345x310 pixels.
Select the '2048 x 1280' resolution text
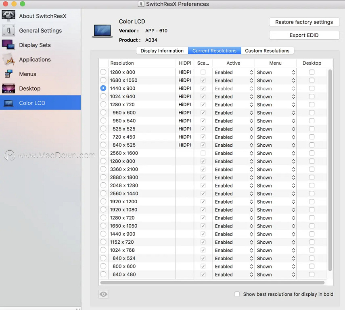pos(124,186)
